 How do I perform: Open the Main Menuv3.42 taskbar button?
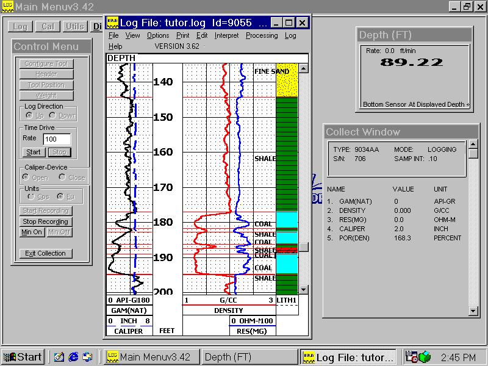pos(149,357)
